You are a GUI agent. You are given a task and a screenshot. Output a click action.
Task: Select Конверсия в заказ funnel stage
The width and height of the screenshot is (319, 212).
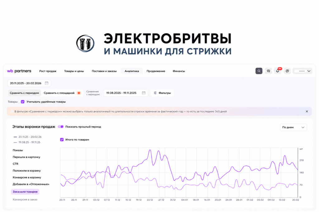25,200
